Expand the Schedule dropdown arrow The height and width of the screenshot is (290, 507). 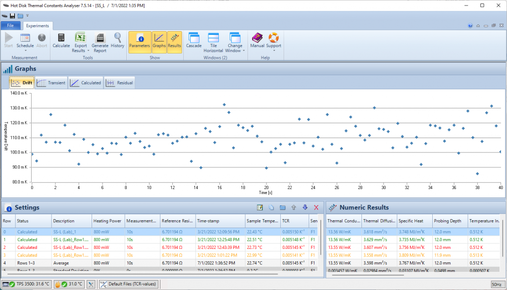click(25, 50)
